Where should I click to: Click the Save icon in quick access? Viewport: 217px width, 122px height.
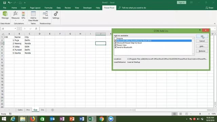4,3
